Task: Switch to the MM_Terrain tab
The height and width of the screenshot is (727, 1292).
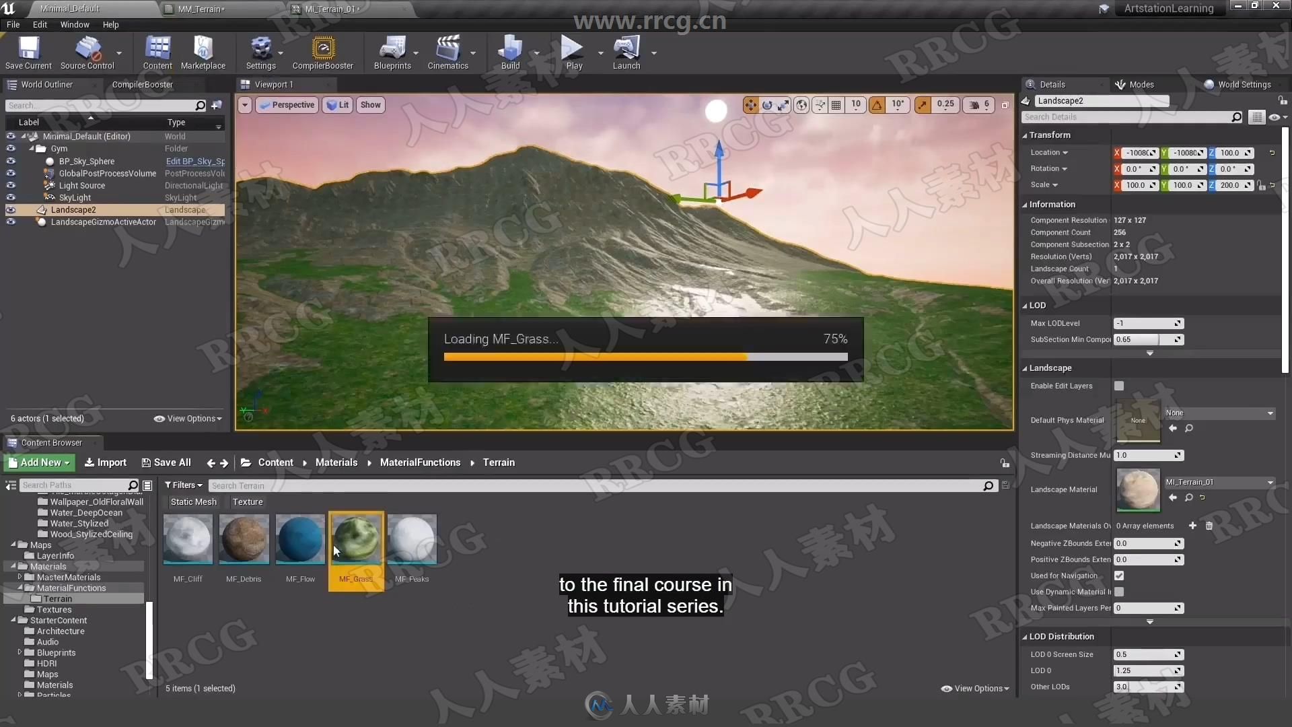Action: pyautogui.click(x=202, y=9)
